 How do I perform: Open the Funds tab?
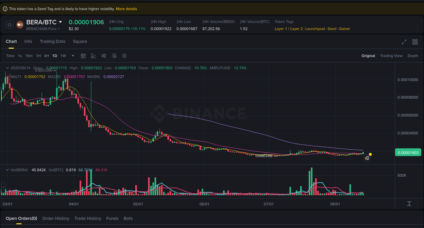coord(112,219)
